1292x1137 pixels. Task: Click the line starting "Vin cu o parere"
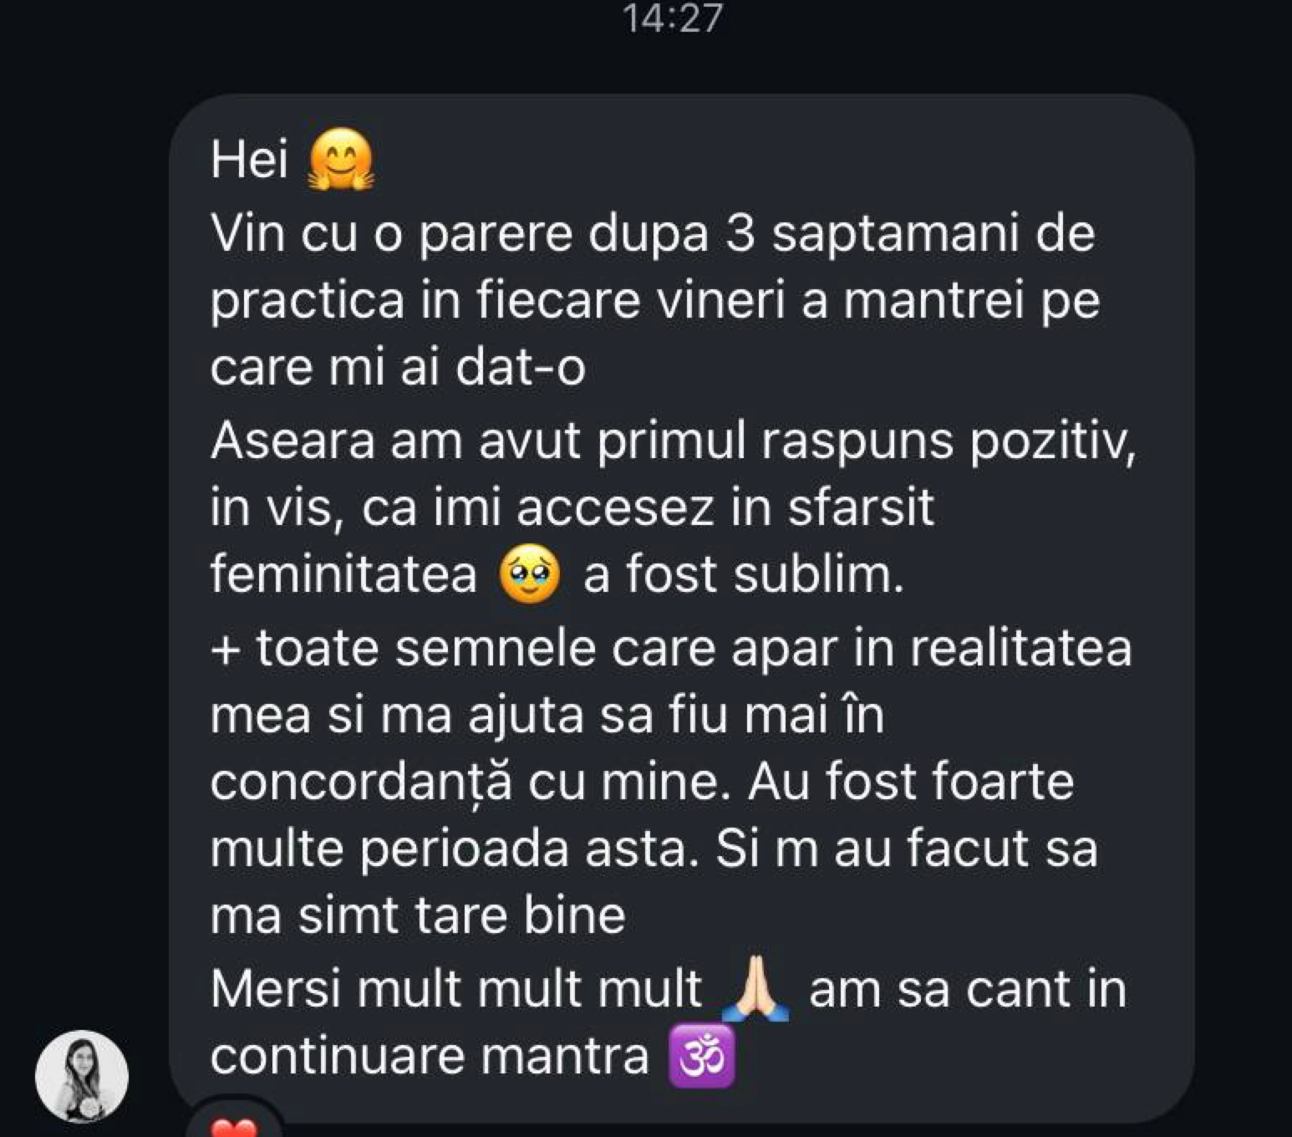click(x=653, y=233)
